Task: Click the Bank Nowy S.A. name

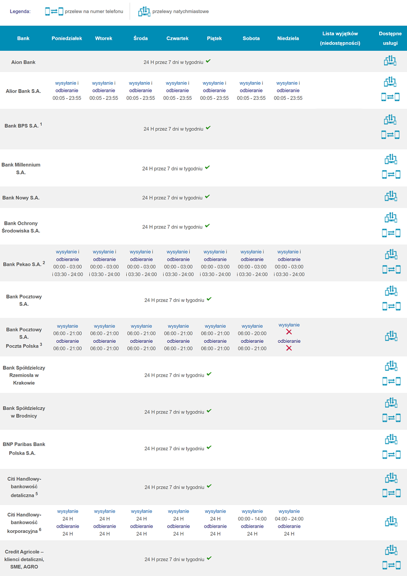Action: coord(21,198)
